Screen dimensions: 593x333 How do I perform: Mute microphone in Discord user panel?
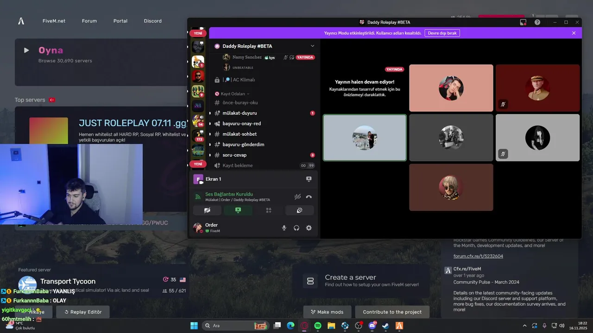click(x=284, y=228)
